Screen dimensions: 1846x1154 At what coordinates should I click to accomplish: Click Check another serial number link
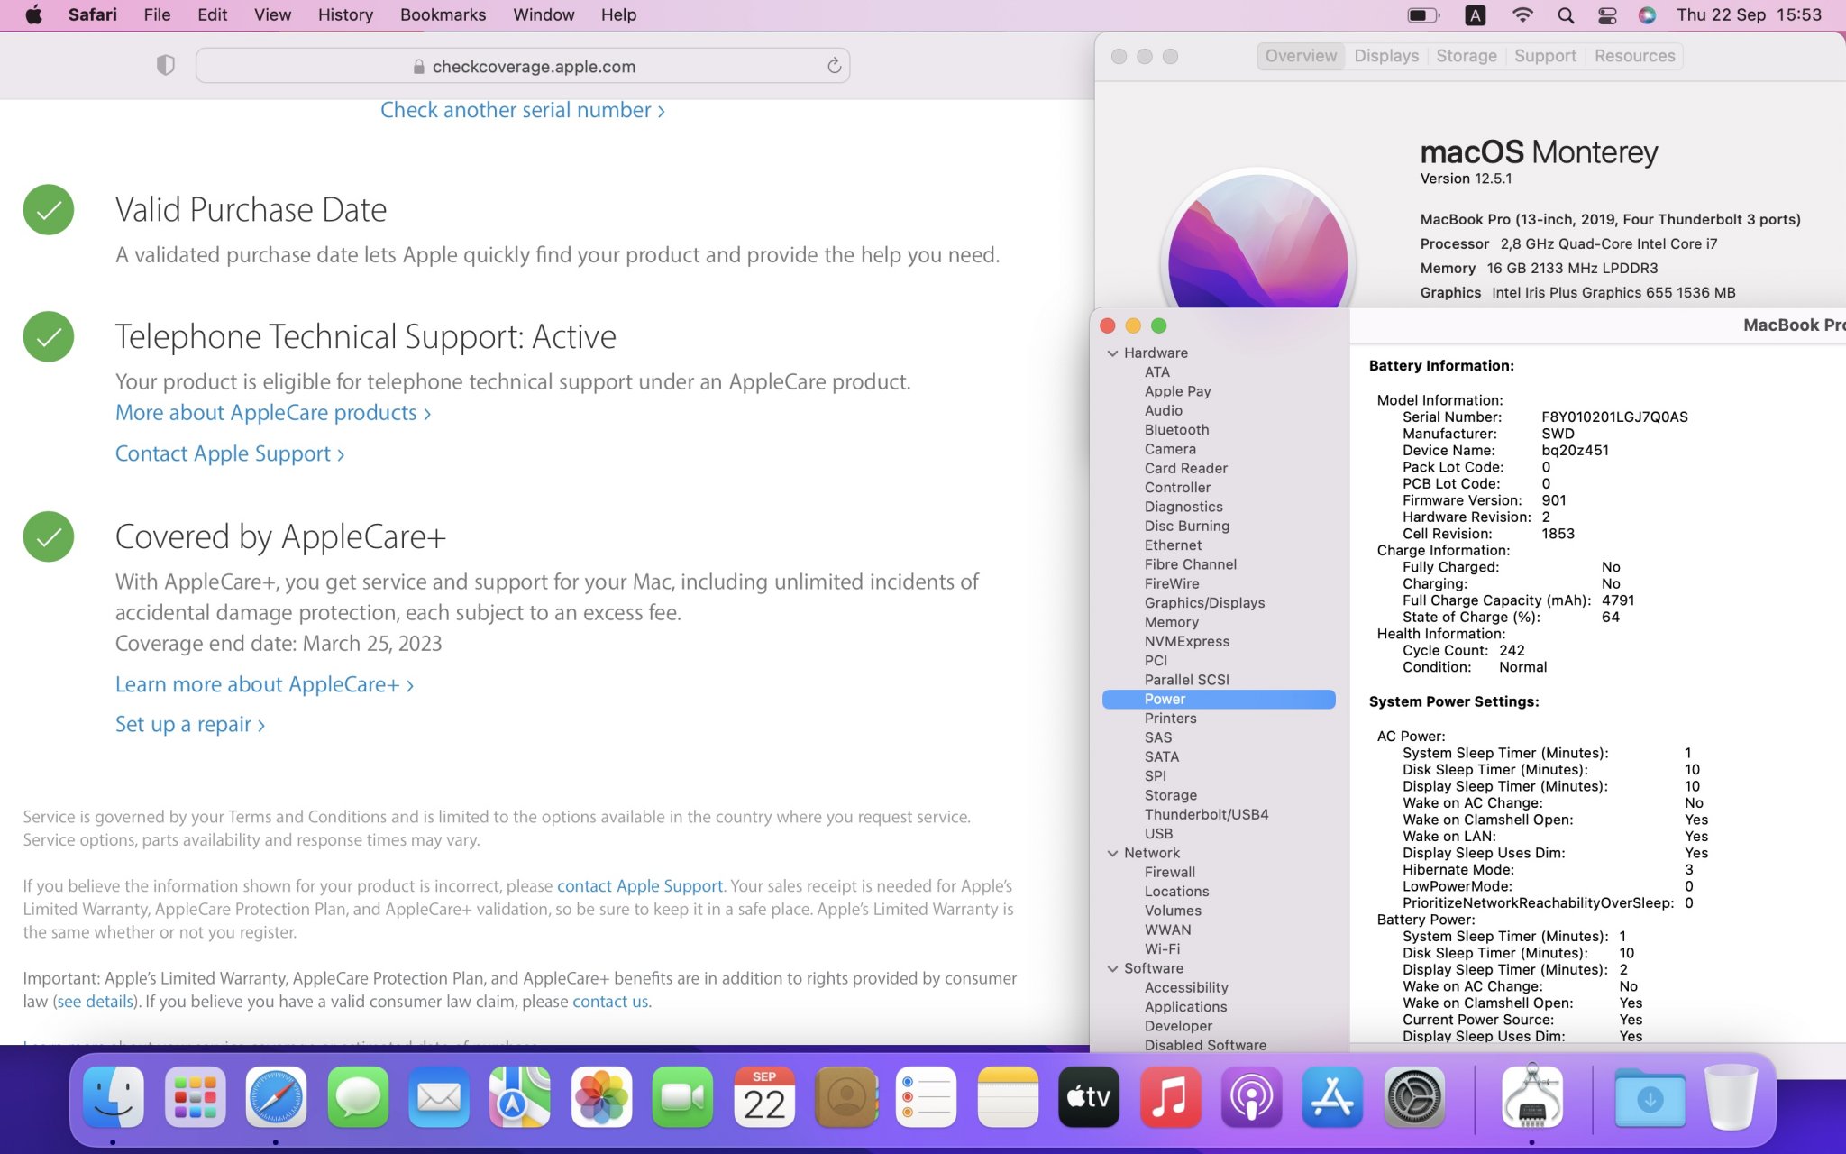click(522, 110)
